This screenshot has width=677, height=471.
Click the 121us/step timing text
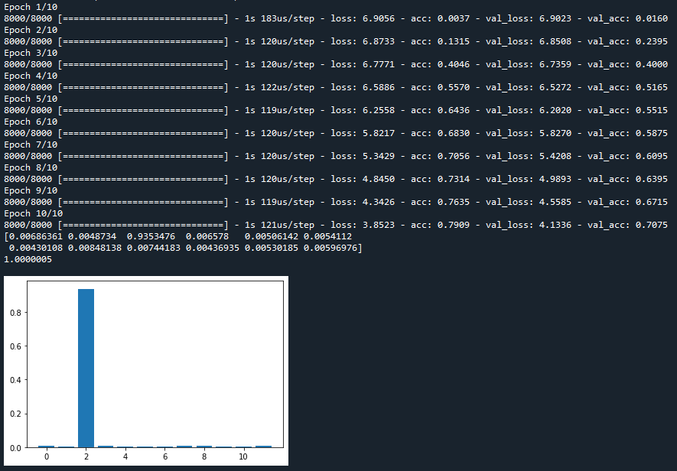(x=288, y=225)
